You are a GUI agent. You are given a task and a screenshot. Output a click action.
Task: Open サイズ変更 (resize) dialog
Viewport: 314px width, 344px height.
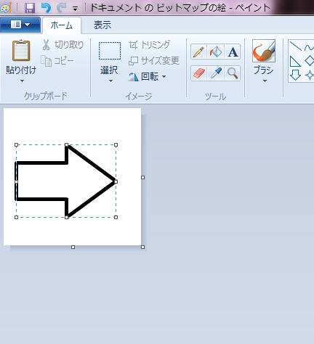point(154,60)
